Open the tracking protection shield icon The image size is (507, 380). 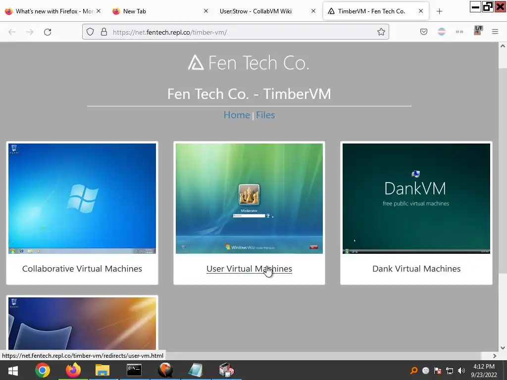tap(90, 32)
